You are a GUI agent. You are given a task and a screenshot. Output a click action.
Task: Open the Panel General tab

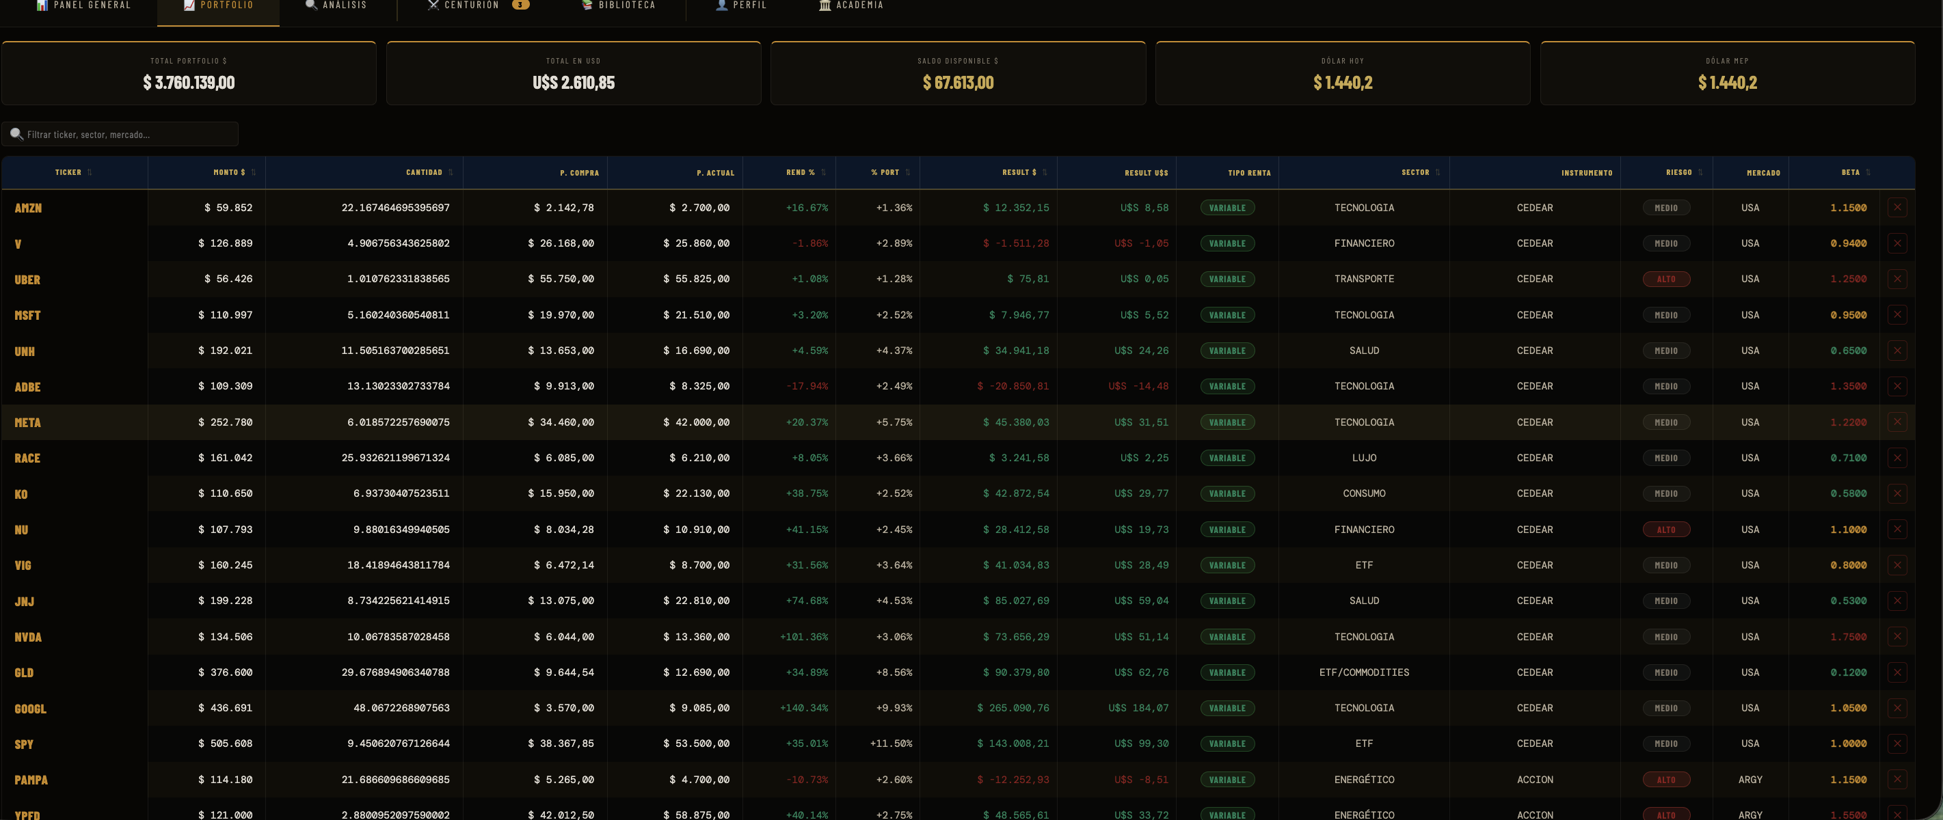coord(83,6)
